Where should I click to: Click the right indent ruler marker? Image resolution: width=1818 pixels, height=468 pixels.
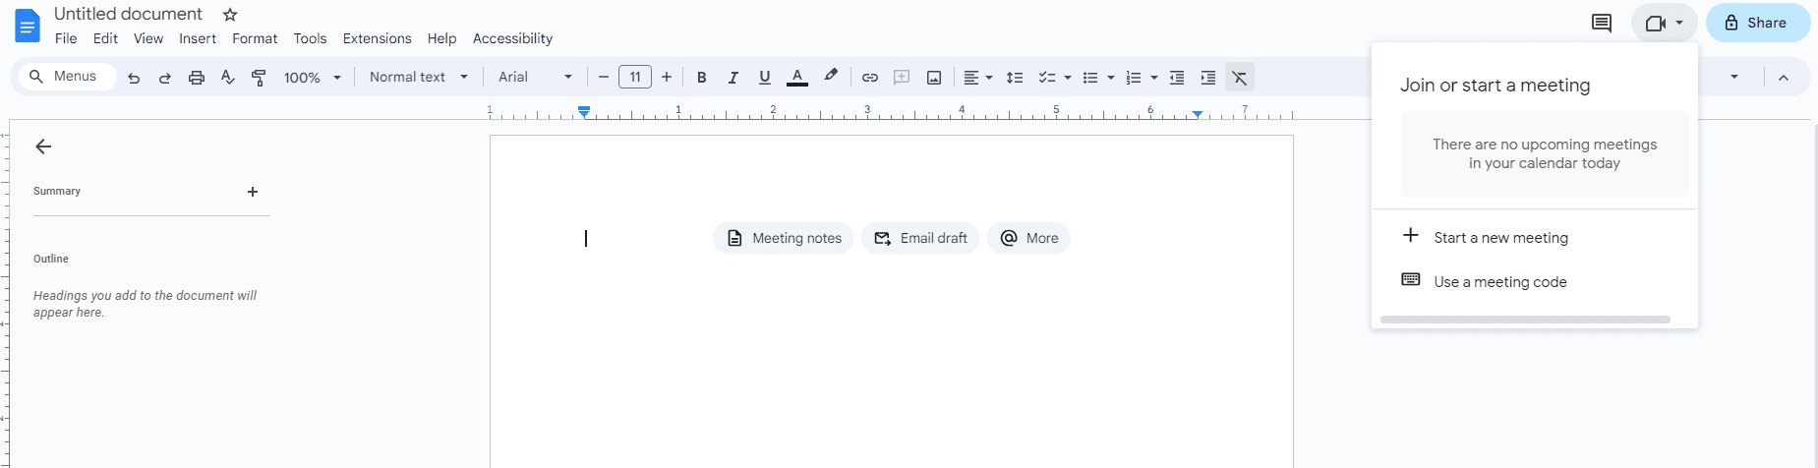pyautogui.click(x=1198, y=115)
